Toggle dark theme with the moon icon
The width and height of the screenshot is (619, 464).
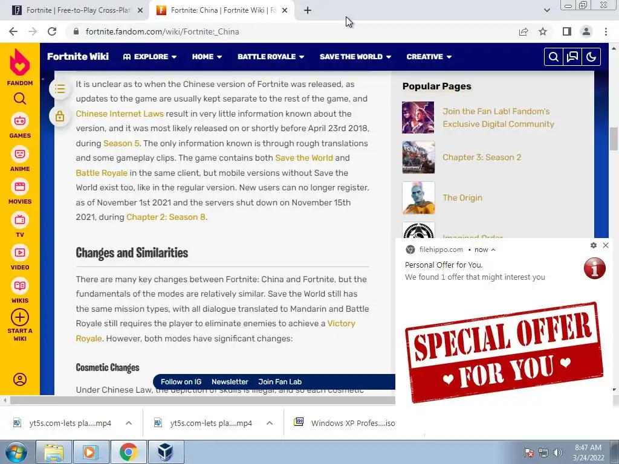[x=591, y=57]
